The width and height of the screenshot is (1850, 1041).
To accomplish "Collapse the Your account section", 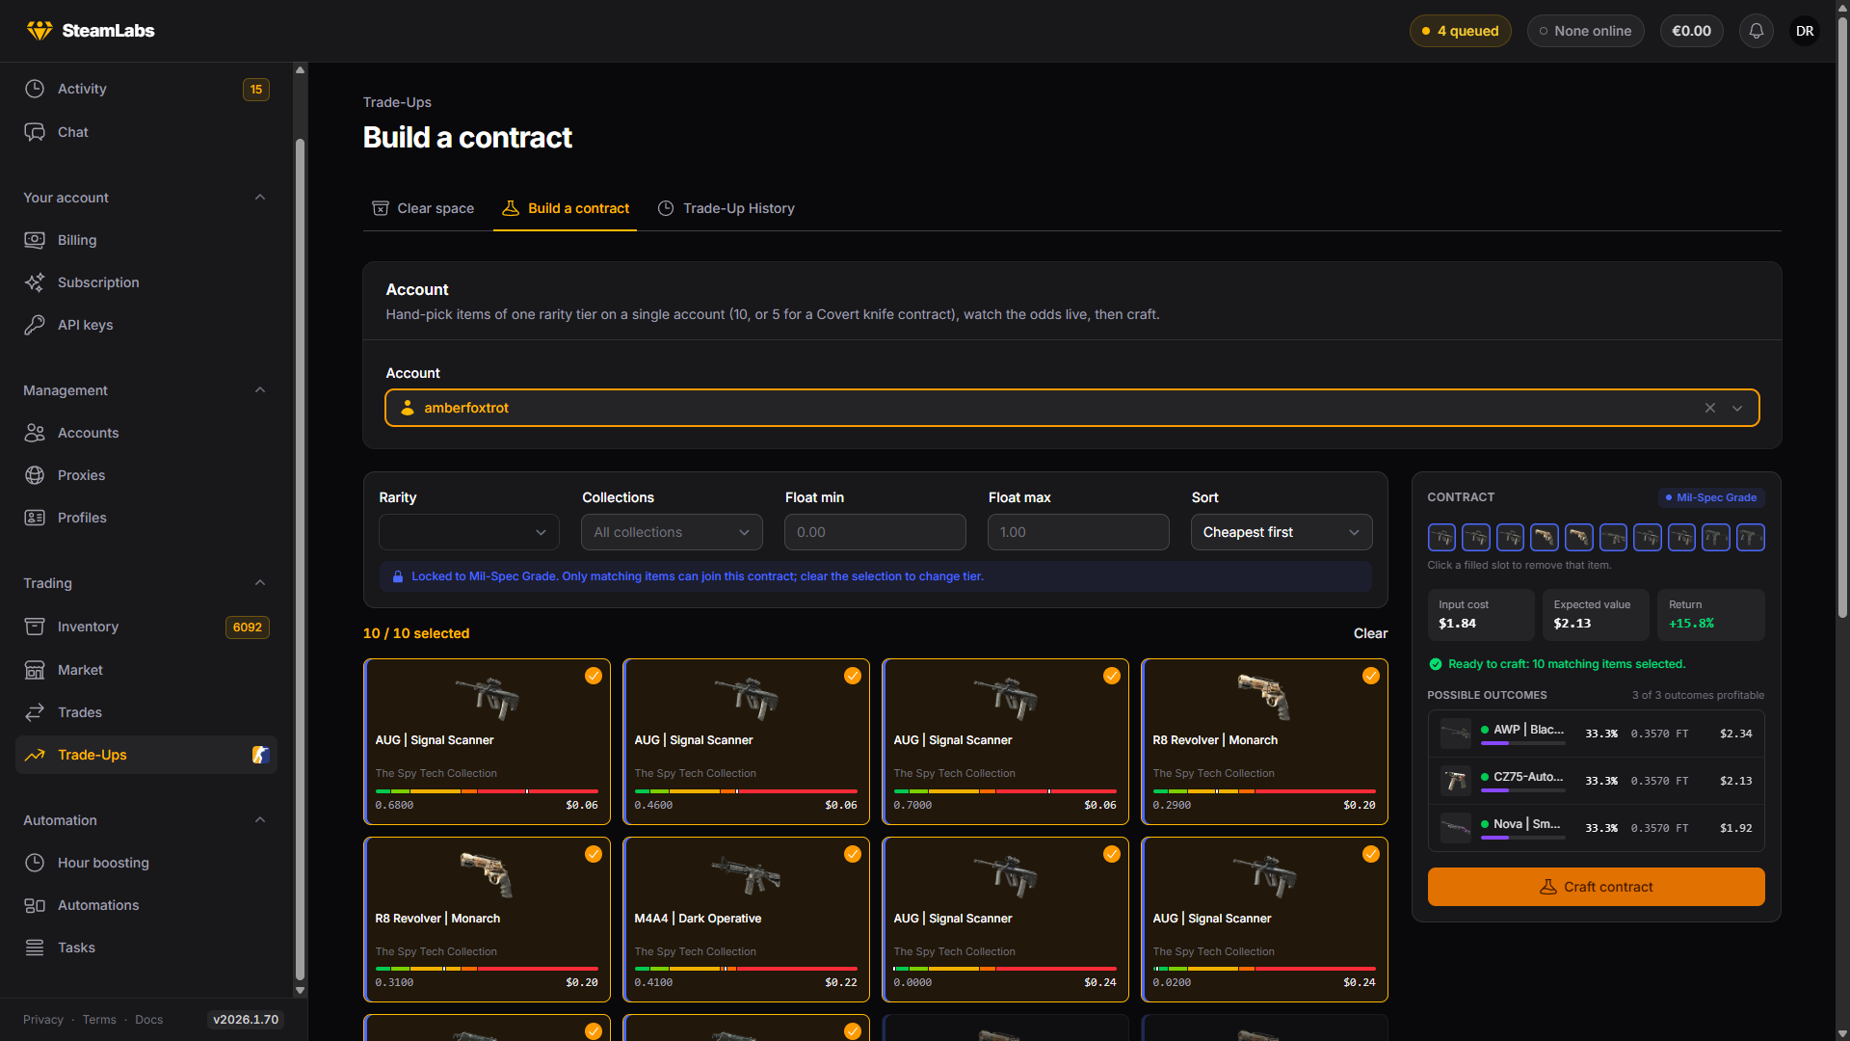I will pyautogui.click(x=259, y=198).
